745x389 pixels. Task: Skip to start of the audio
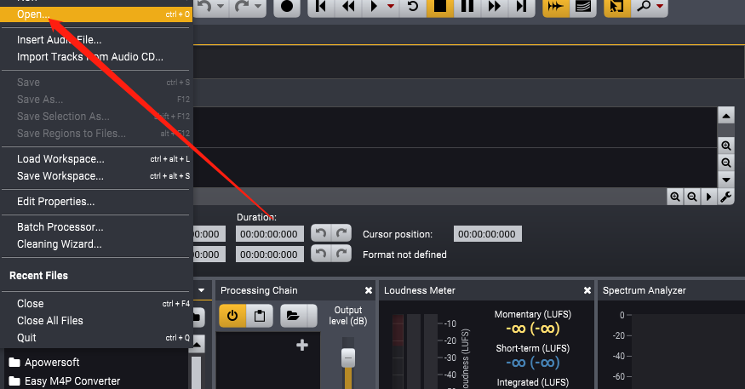(x=321, y=7)
